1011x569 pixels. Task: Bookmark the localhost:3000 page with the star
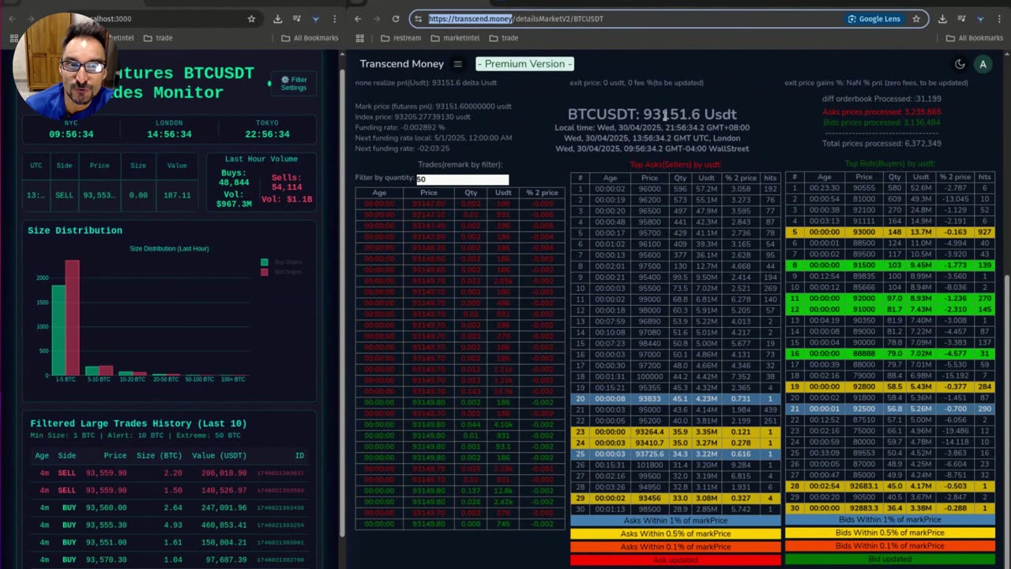pos(251,19)
